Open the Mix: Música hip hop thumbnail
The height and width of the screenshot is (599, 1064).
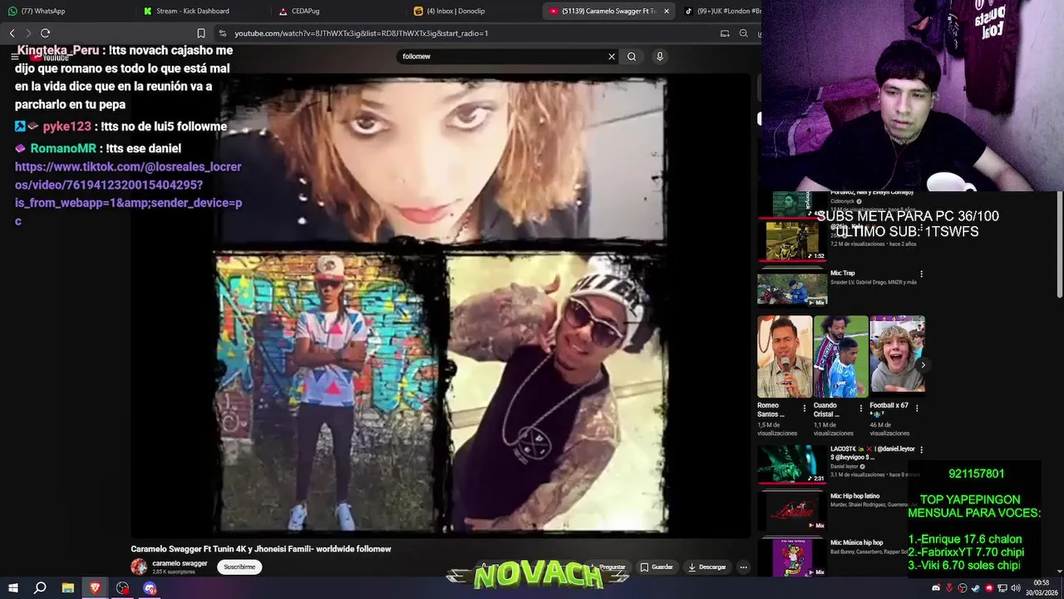point(792,557)
